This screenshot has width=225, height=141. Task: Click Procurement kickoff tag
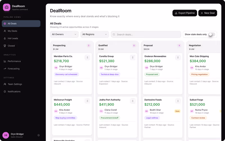(109, 118)
